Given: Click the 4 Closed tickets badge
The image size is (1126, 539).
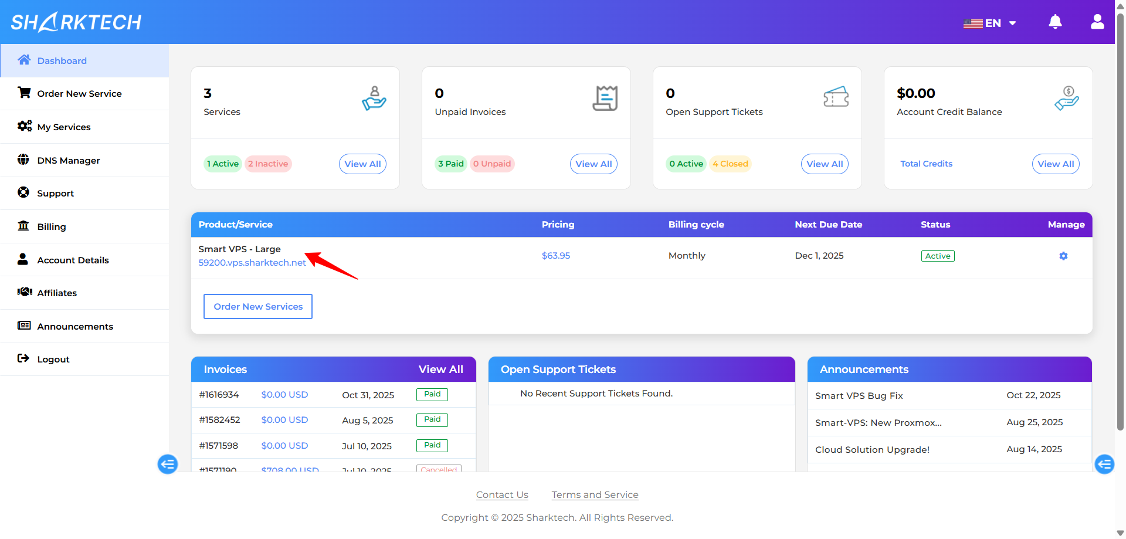Looking at the screenshot, I should coord(731,164).
